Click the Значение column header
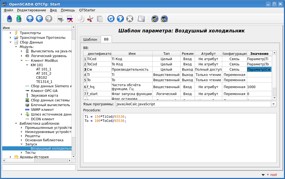 [259, 53]
